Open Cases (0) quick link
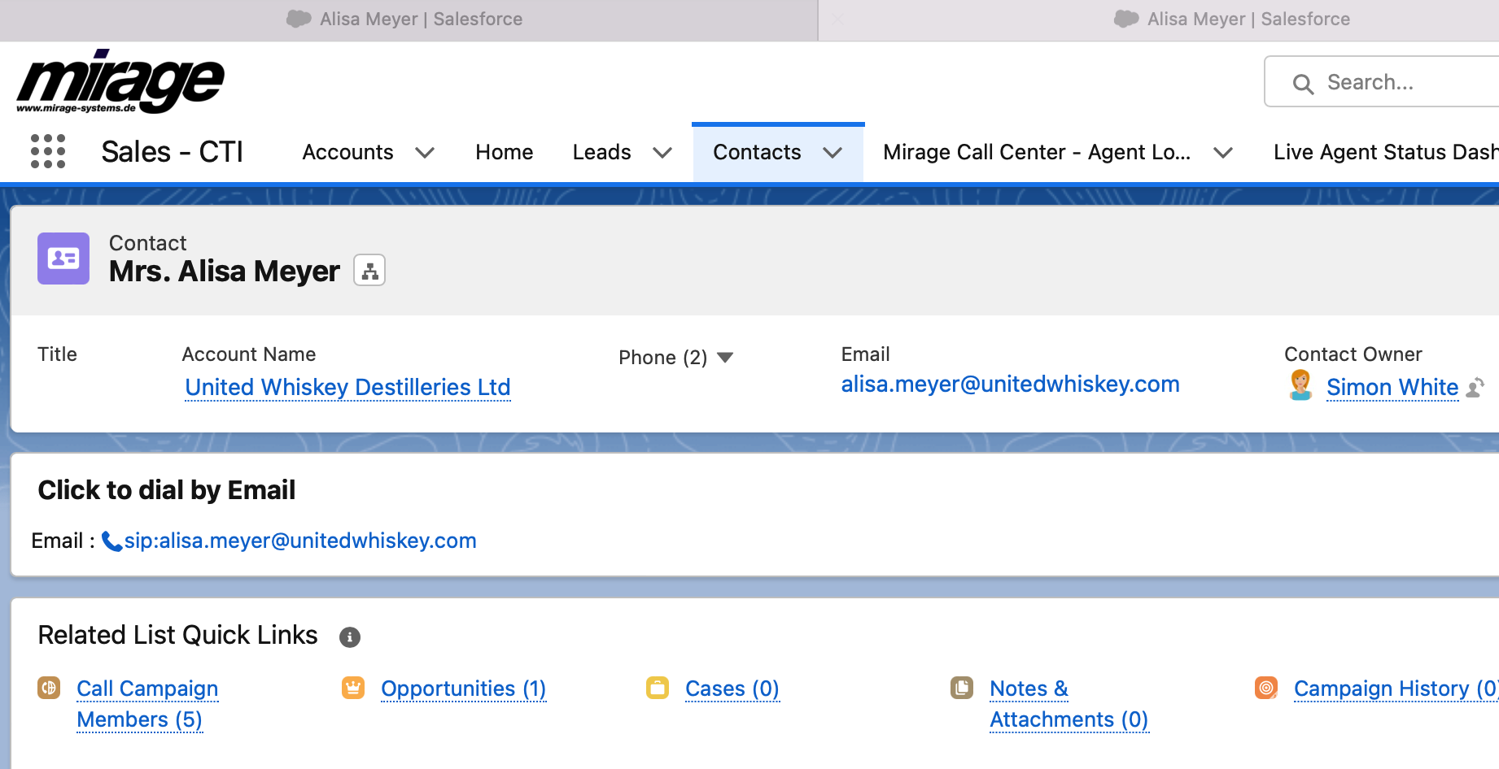The height and width of the screenshot is (769, 1499). pos(732,689)
